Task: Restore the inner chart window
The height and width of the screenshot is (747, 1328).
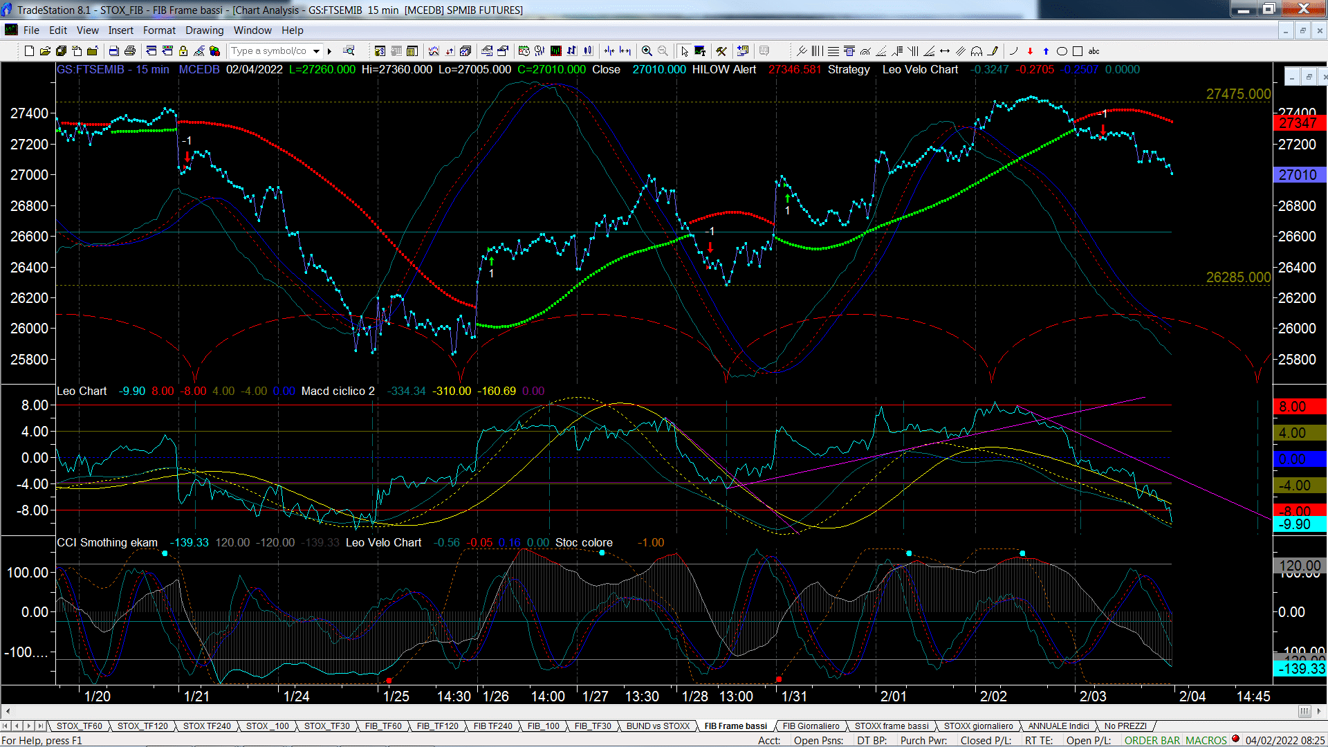Action: pyautogui.click(x=1309, y=77)
